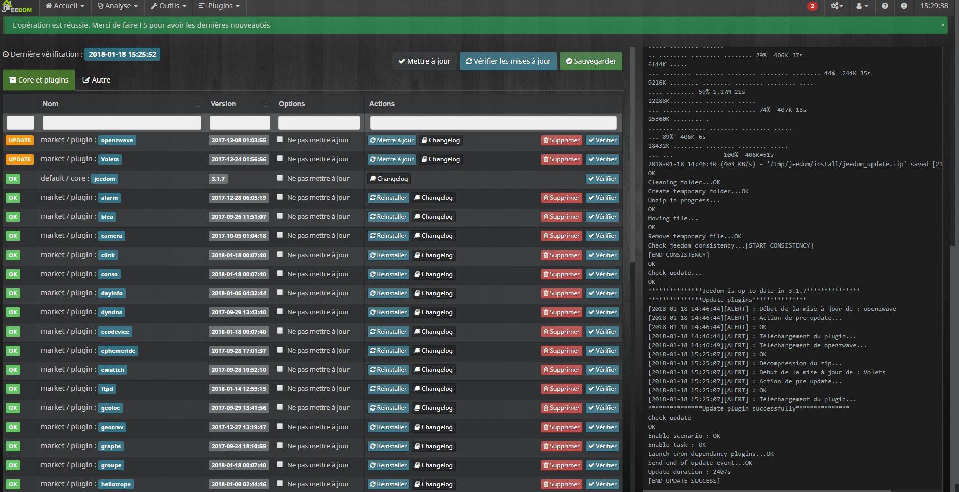Tick Ne pas mettre à jour for dayinfo

click(x=280, y=293)
